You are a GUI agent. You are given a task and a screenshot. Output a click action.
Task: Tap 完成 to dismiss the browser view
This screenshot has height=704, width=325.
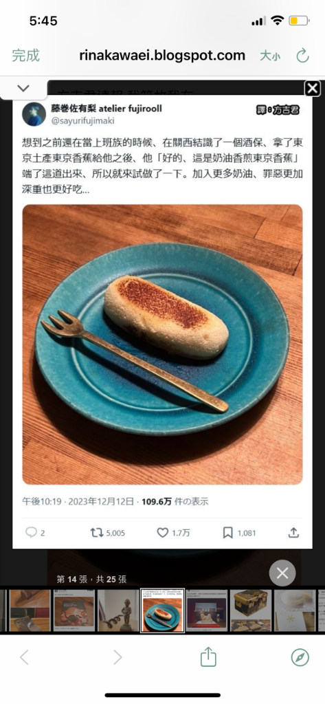coord(25,56)
